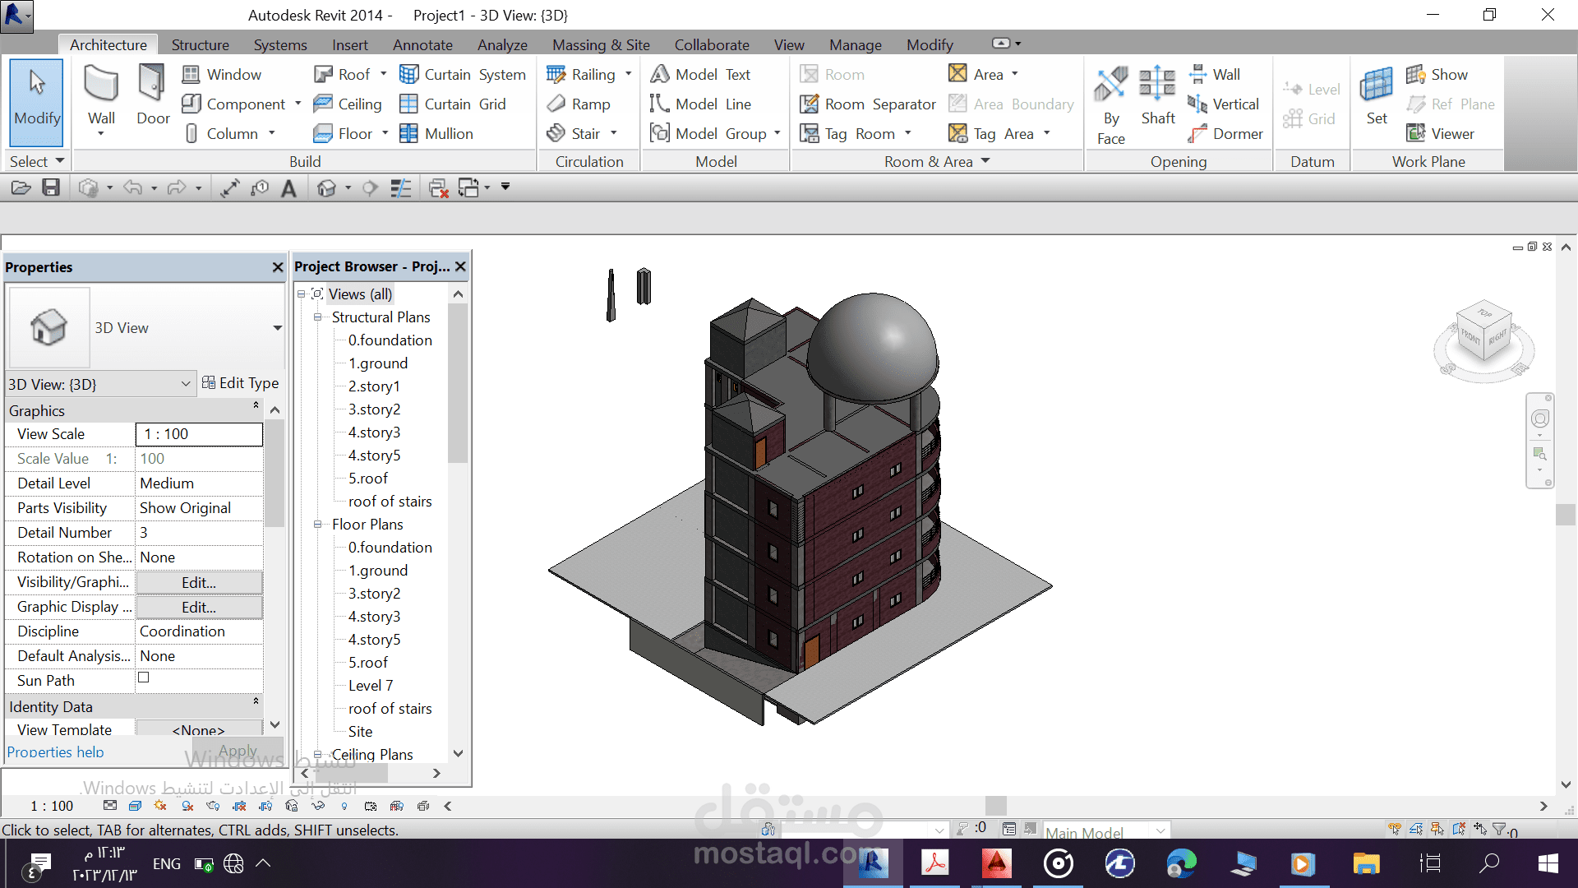Open the Properties help link

coord(55,752)
